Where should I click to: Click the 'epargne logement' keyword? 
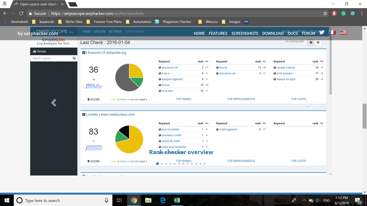pyautogui.click(x=172, y=79)
